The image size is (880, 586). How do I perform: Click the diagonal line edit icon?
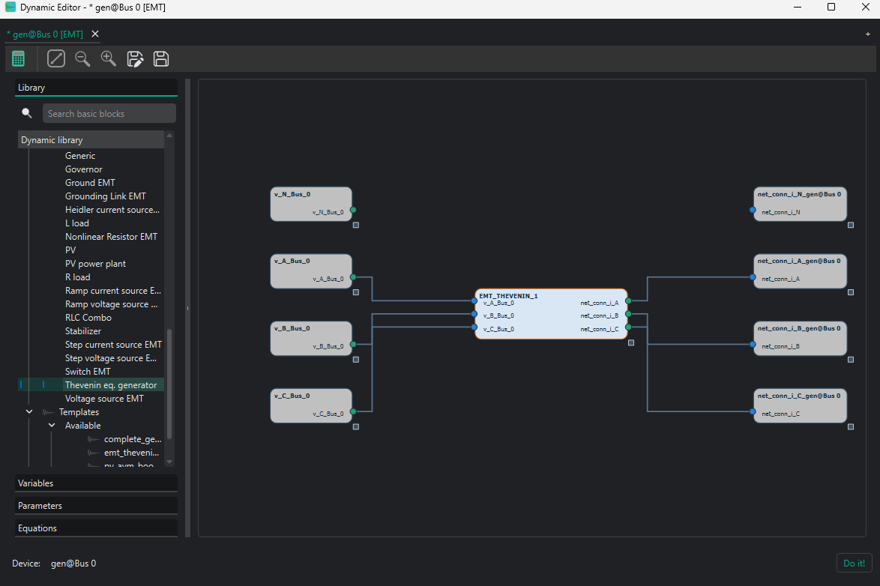pos(56,58)
